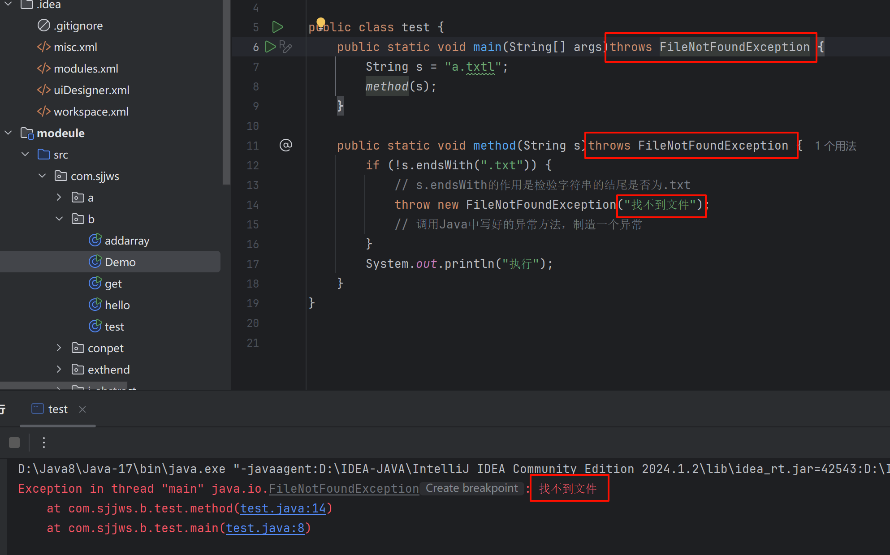The width and height of the screenshot is (890, 555).
Task: Click the run gutter arrow beside class test
Action: (x=277, y=27)
